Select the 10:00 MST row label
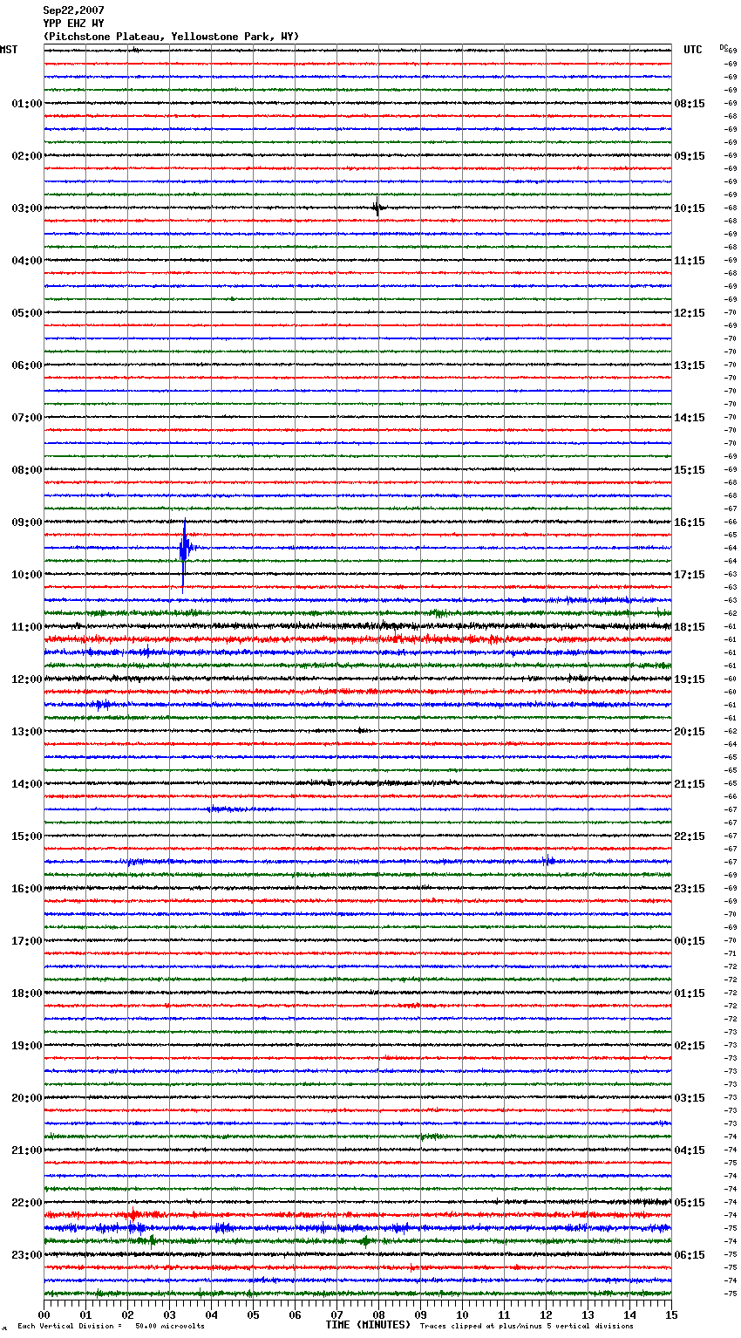Viewport: 741px width, 1338px height. click(27, 575)
